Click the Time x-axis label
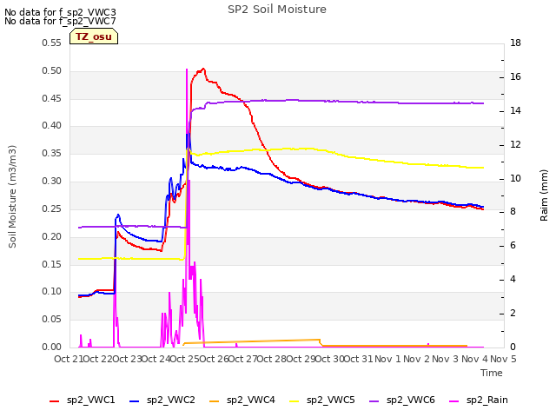This screenshot has height=417, width=556. pos(492,373)
